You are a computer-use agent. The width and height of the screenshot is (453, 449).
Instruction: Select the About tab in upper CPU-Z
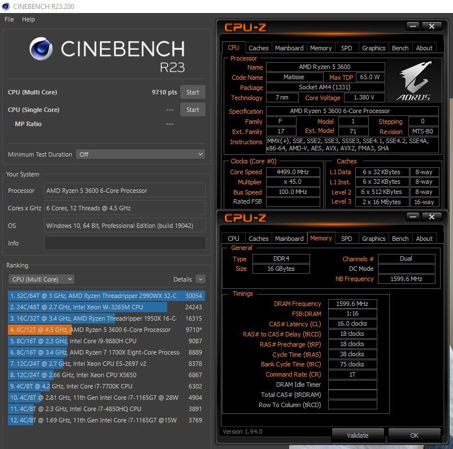pos(424,48)
